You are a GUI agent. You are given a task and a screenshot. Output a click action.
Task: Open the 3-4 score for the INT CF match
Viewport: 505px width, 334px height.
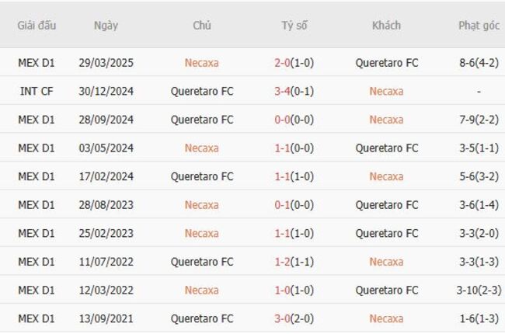coord(294,92)
